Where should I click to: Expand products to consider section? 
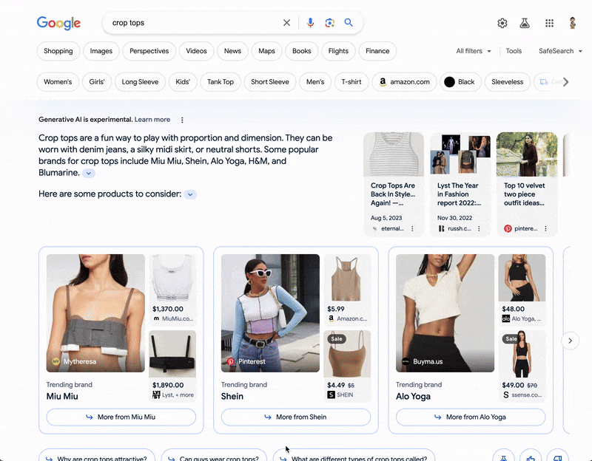tap(190, 194)
